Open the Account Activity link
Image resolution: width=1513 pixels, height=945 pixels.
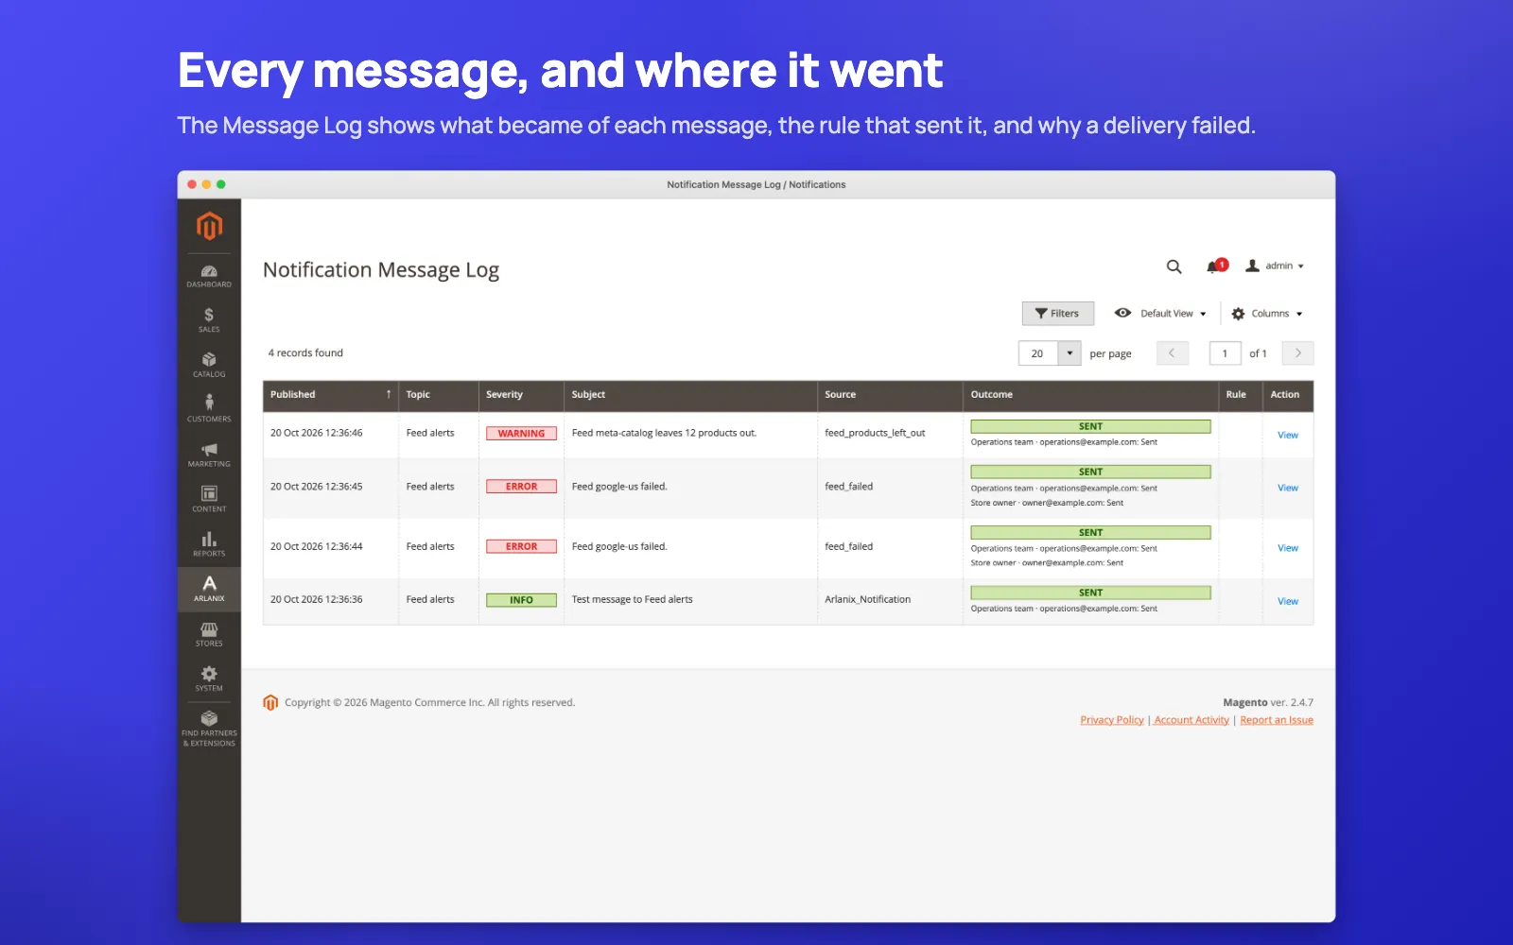pyautogui.click(x=1191, y=720)
